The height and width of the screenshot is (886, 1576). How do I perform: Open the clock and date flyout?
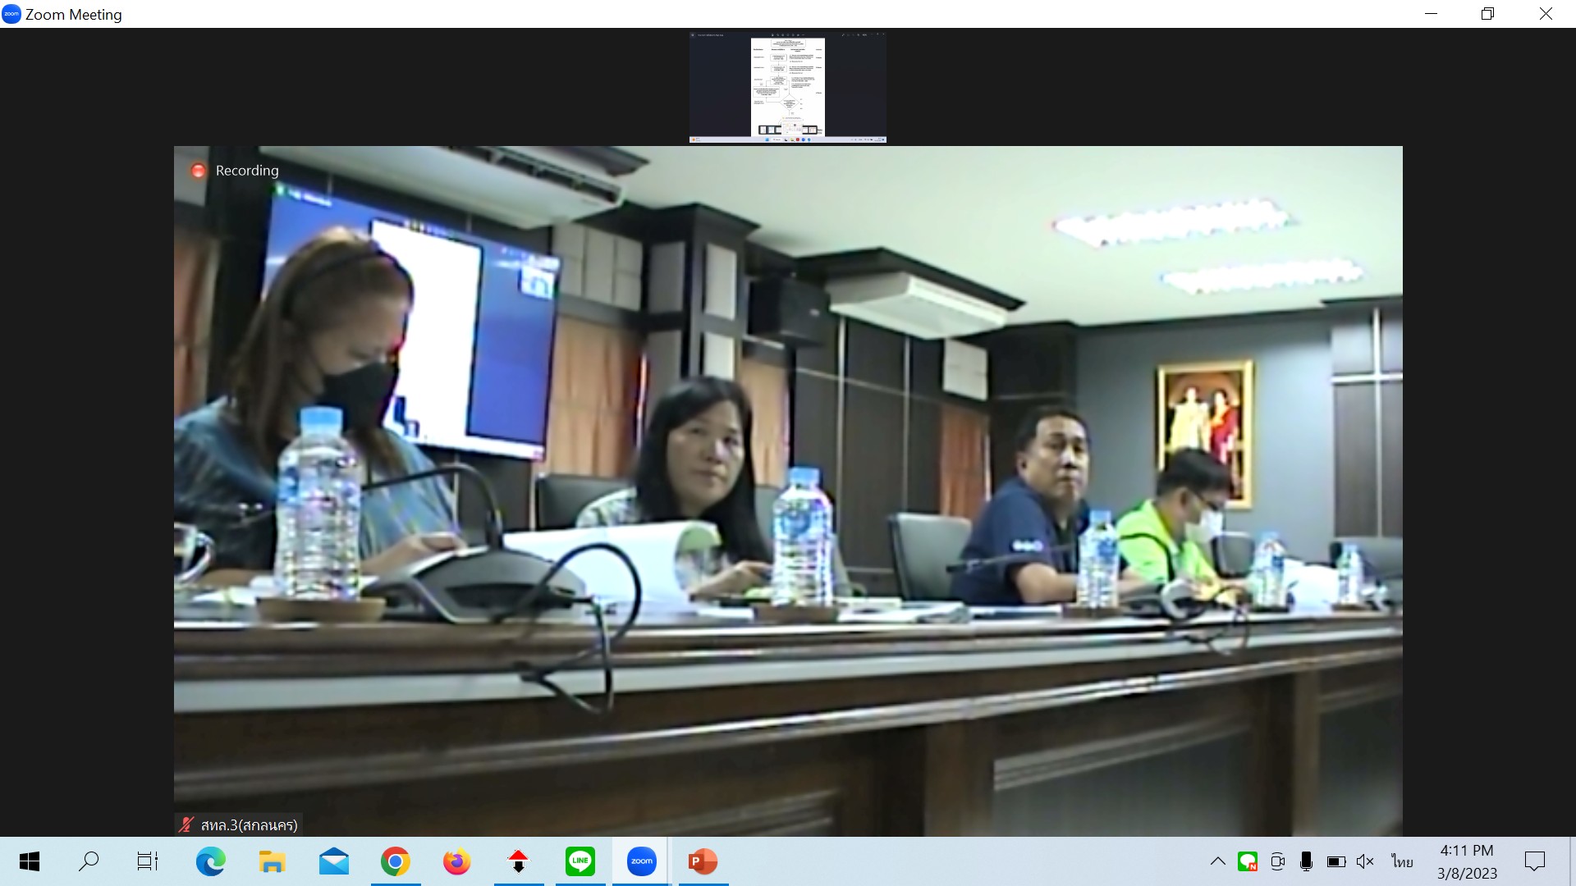coord(1467,861)
